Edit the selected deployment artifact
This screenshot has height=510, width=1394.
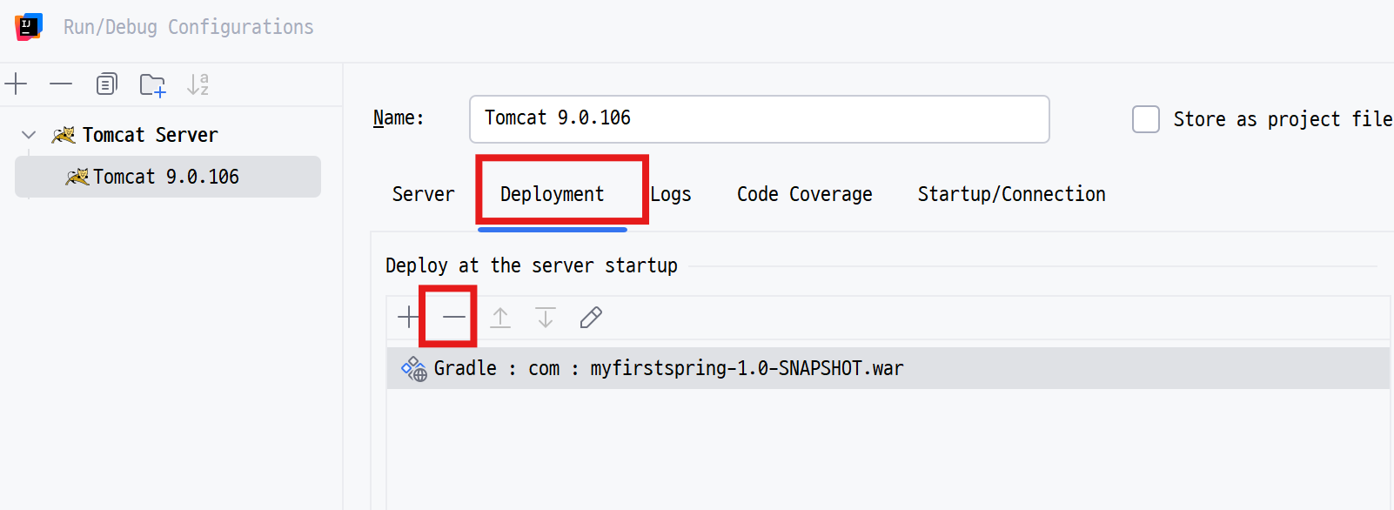pos(591,317)
